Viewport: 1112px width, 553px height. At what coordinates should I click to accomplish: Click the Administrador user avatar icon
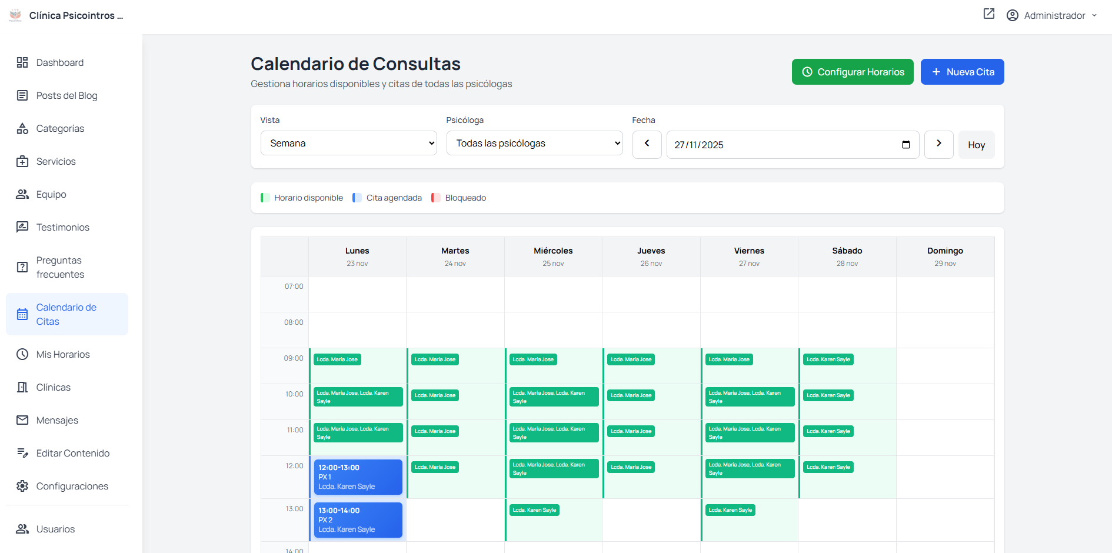click(1013, 15)
